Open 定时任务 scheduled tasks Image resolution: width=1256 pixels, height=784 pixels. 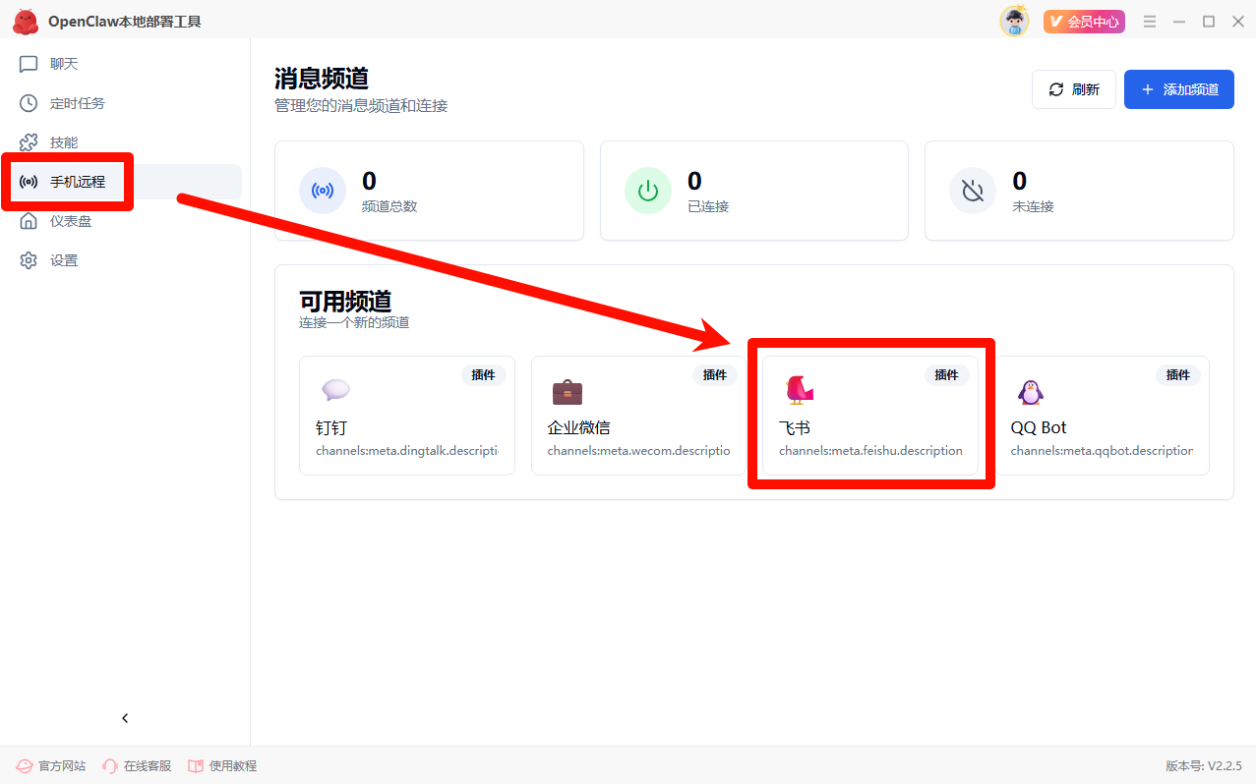coord(77,103)
